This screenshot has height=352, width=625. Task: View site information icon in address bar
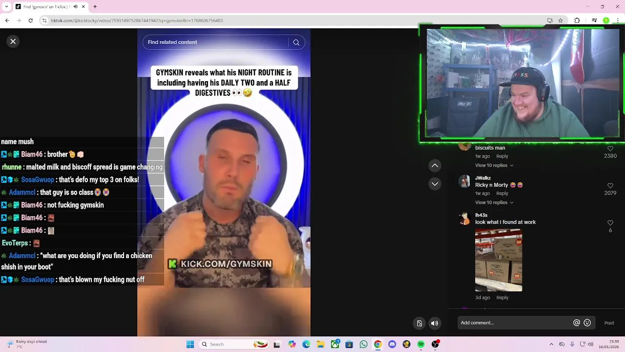coord(44,21)
